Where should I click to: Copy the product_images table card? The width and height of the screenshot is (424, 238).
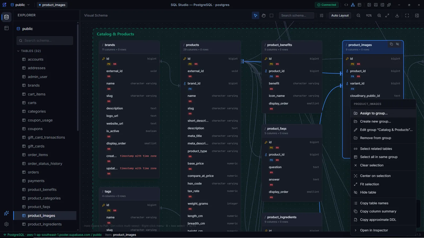click(391, 44)
